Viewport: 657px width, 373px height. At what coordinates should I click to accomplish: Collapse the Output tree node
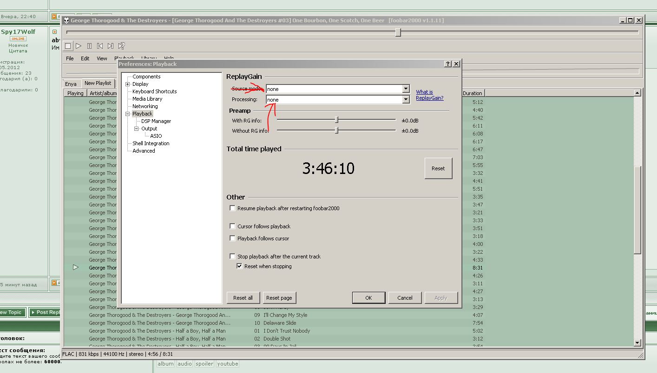(137, 129)
